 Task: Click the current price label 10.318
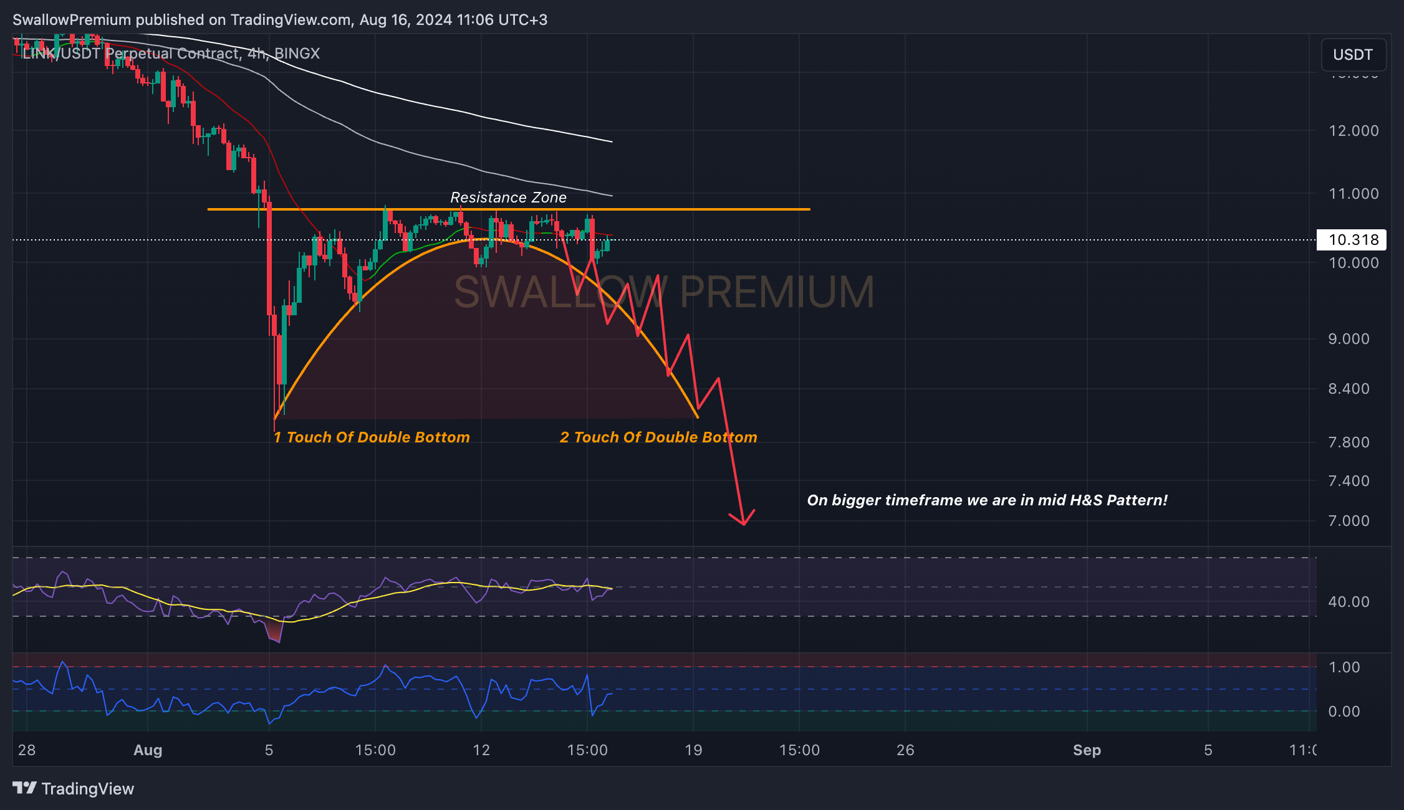coord(1352,240)
